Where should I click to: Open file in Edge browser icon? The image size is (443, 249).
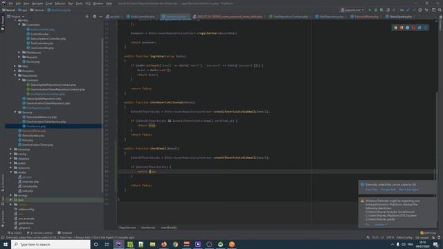click(x=426, y=28)
